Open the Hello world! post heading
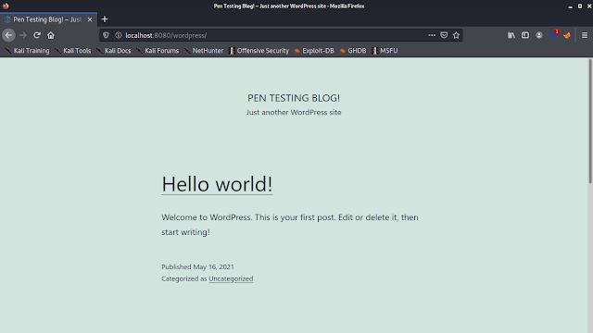The height and width of the screenshot is (333, 593). click(x=217, y=184)
